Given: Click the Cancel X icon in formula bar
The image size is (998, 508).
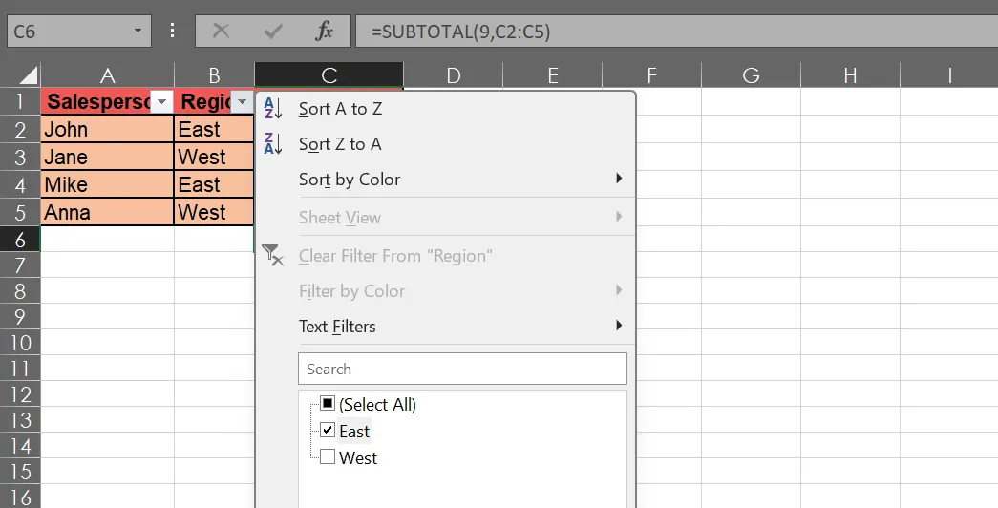Looking at the screenshot, I should click(x=221, y=31).
